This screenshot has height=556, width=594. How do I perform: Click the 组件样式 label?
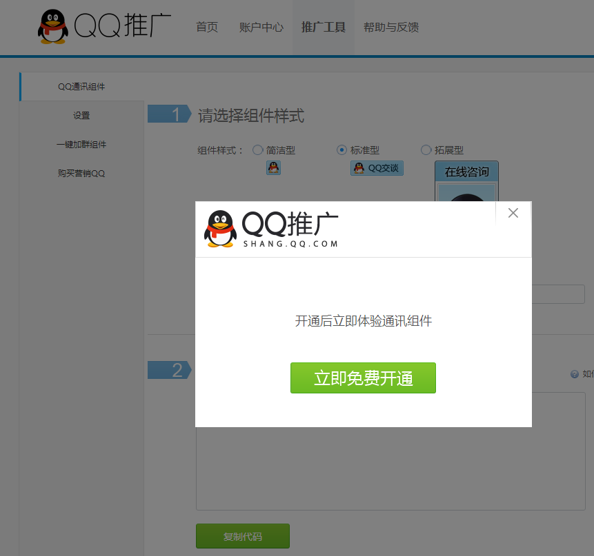tap(220, 150)
